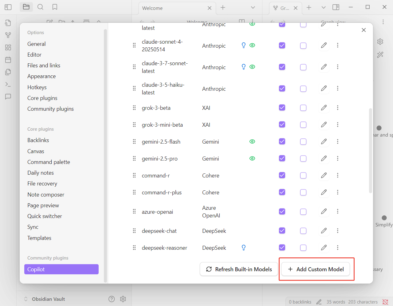
Task: Open today's daily note calendar icon
Action: pos(8,60)
